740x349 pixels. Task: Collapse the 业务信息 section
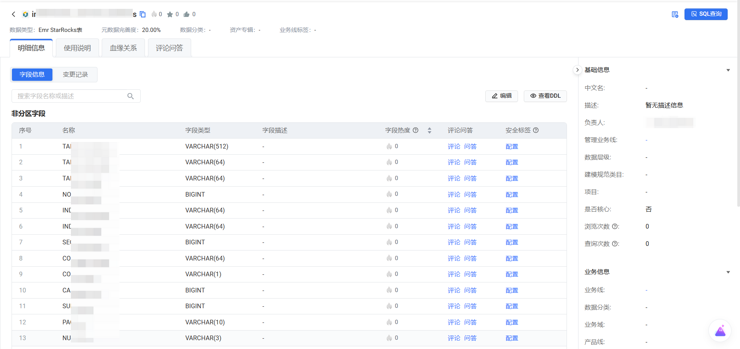click(728, 272)
